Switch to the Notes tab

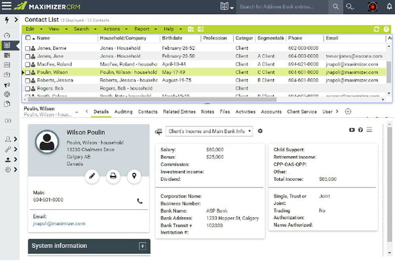(207, 112)
